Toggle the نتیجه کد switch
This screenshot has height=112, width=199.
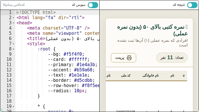point(192,5)
